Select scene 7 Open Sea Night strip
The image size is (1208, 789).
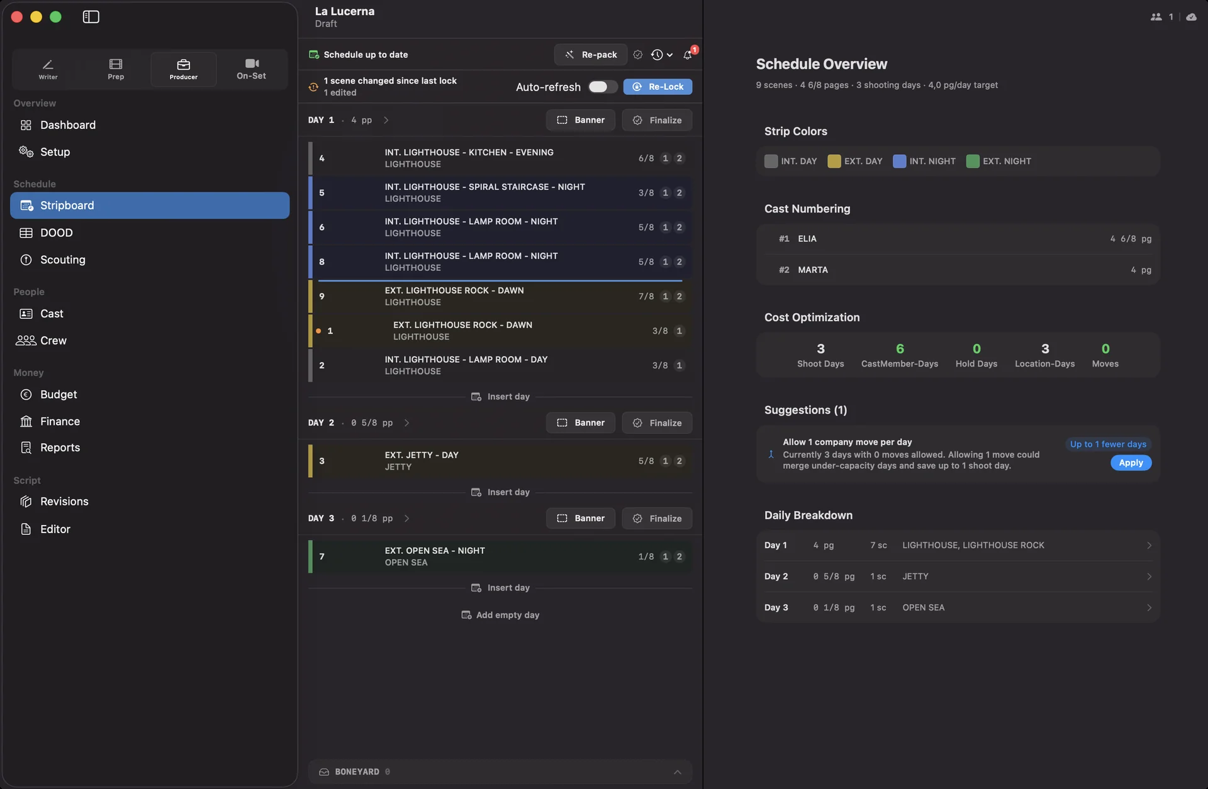click(500, 556)
